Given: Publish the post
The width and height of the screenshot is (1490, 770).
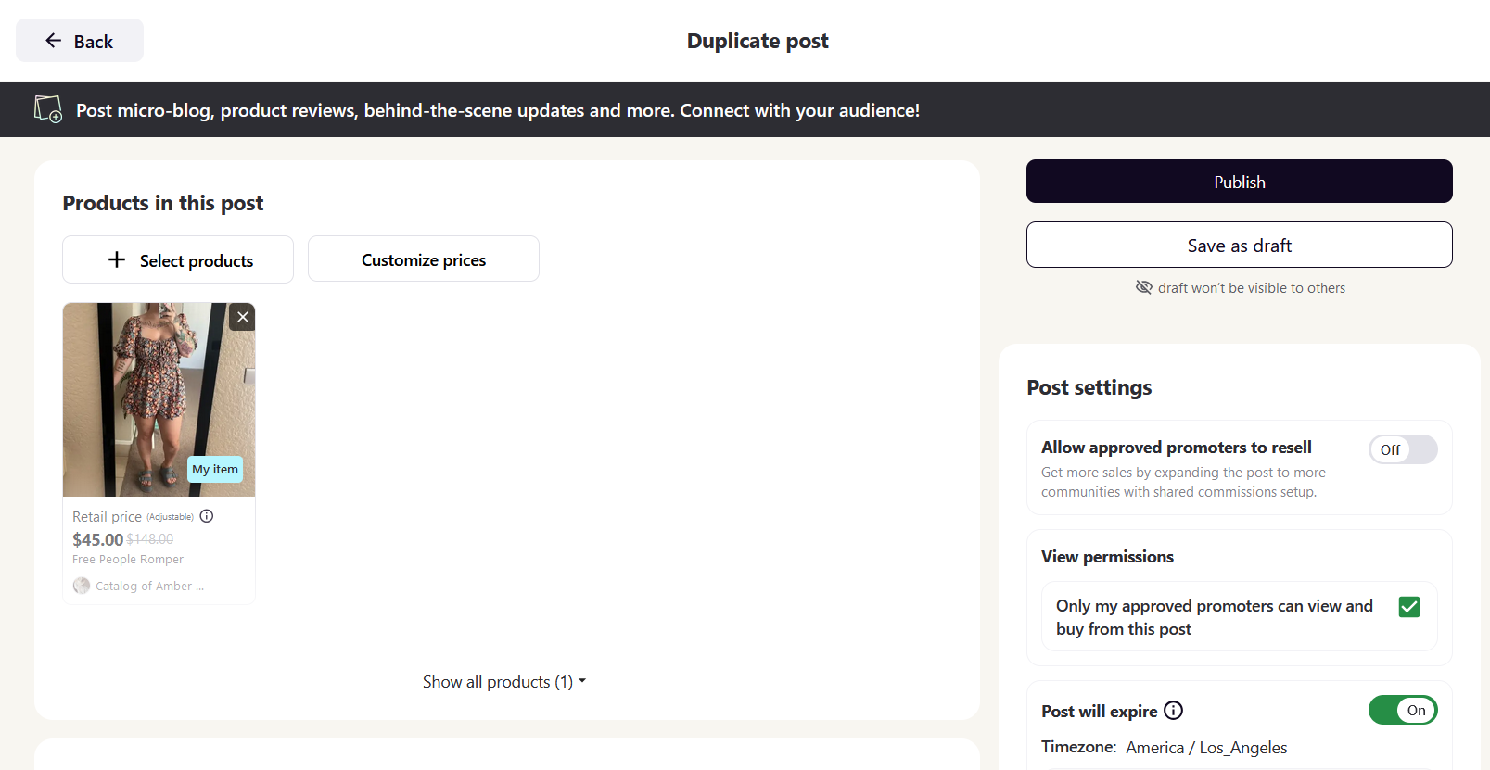Looking at the screenshot, I should point(1240,182).
